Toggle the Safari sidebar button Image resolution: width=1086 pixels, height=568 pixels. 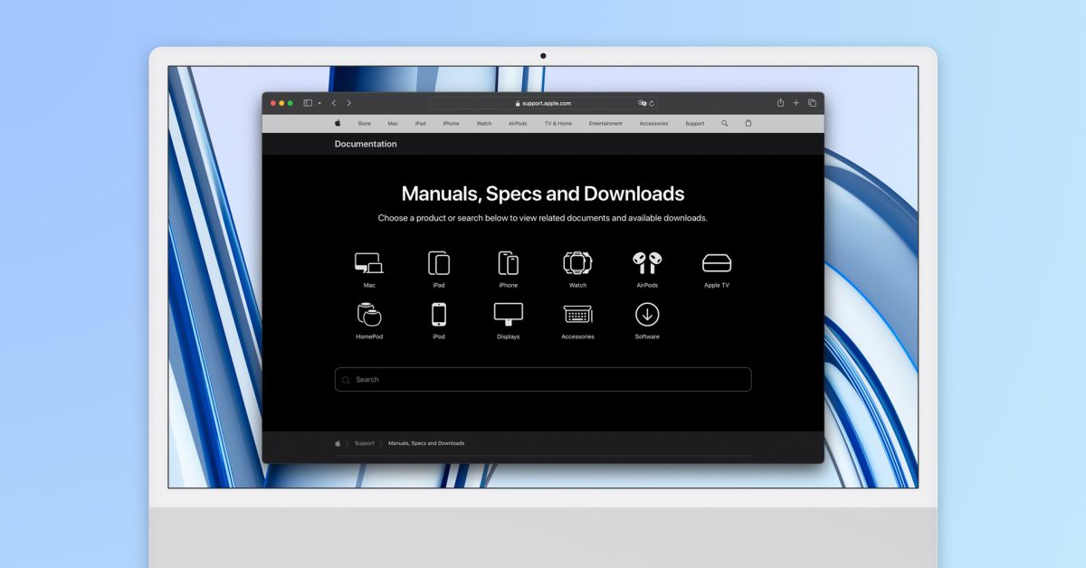(308, 103)
